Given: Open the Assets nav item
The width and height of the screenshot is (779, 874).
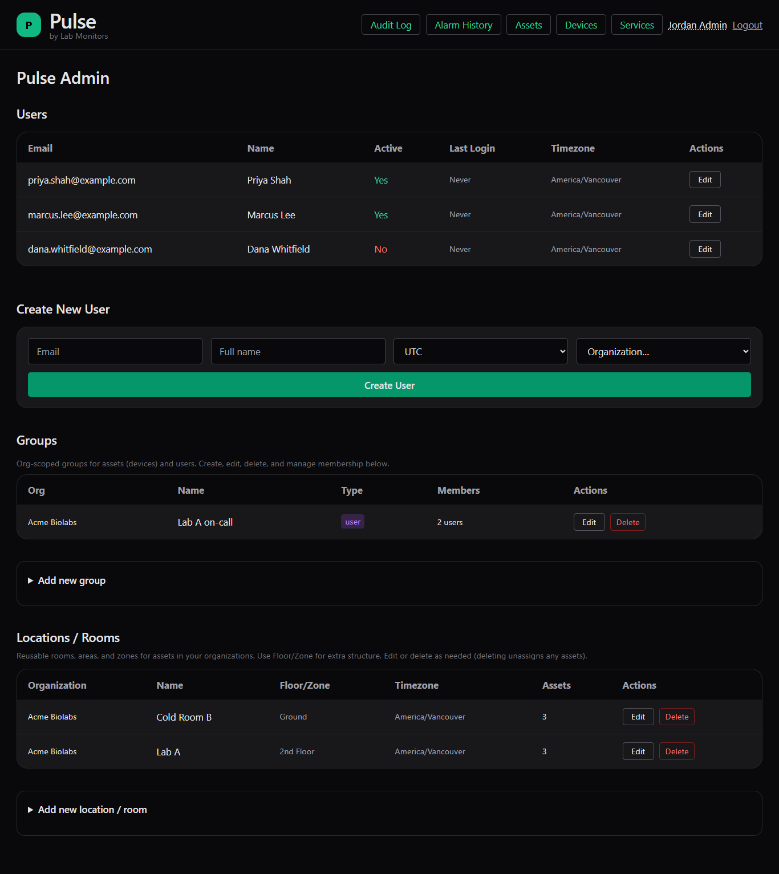Looking at the screenshot, I should point(528,25).
